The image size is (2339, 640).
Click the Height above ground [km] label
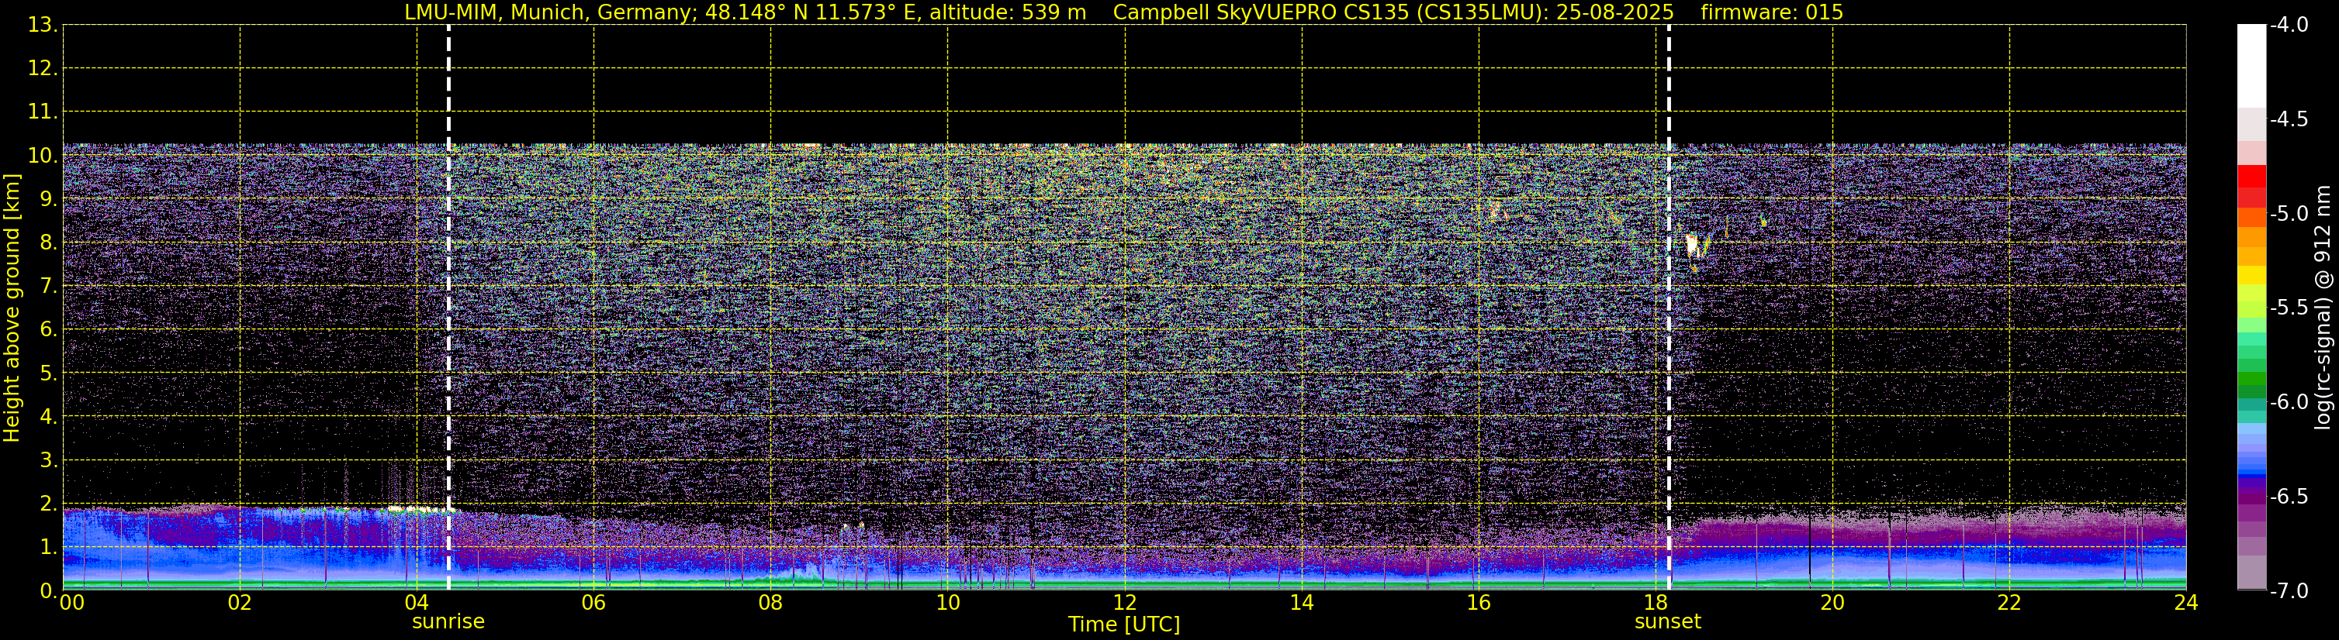[x=12, y=308]
